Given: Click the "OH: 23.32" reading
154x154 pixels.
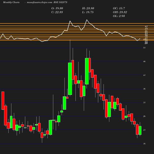Looking at the screenshot, I should (x=120, y=12).
